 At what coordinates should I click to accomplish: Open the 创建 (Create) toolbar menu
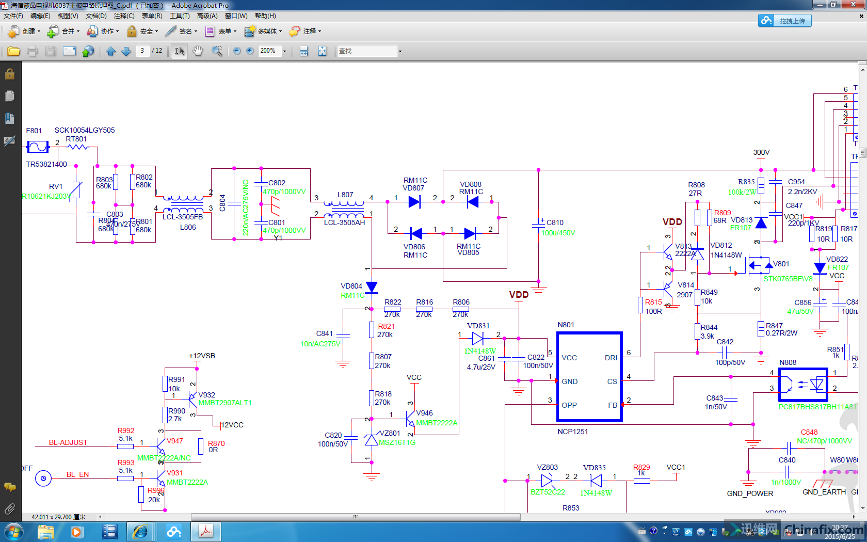pos(24,31)
